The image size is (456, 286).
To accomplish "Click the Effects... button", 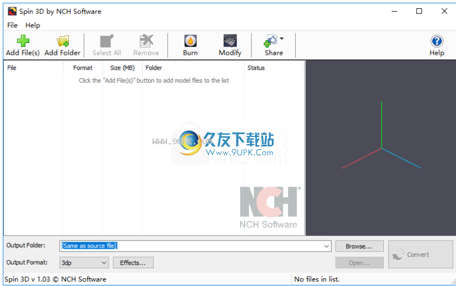I will click(x=133, y=263).
